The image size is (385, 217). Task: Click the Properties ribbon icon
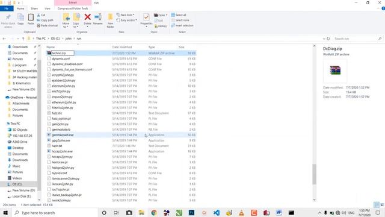pyautogui.click(x=146, y=17)
